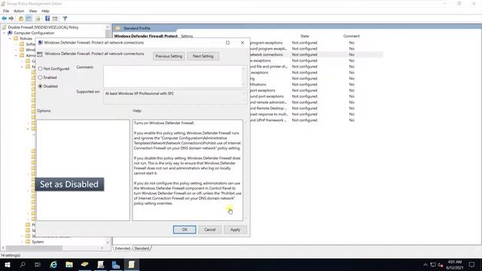
Task: Switch to the Extended tab
Action: pyautogui.click(x=123, y=248)
